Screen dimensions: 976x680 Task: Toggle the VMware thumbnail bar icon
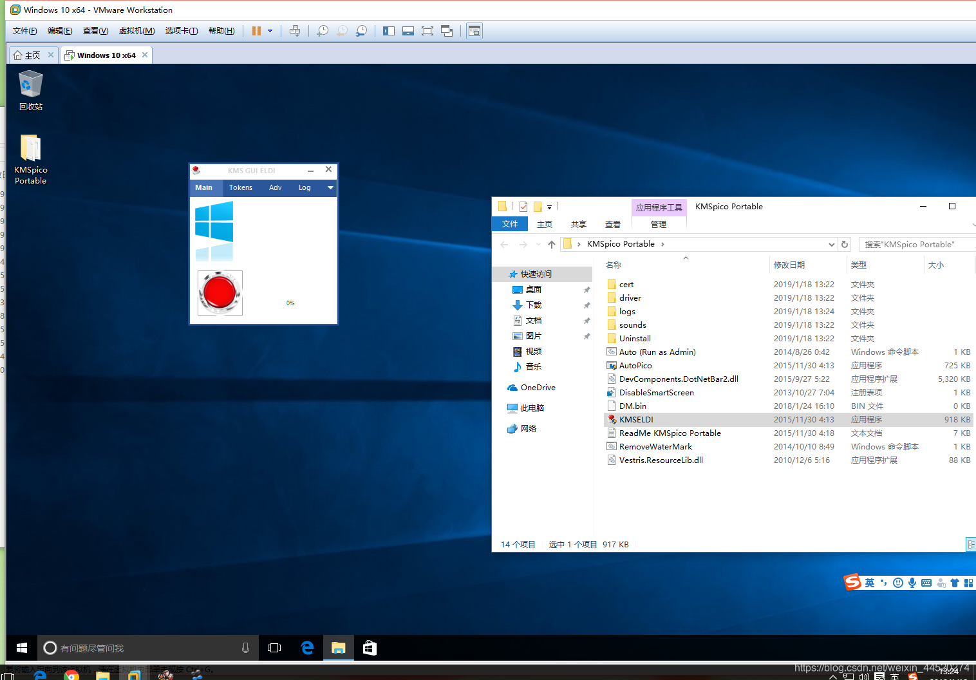click(408, 31)
